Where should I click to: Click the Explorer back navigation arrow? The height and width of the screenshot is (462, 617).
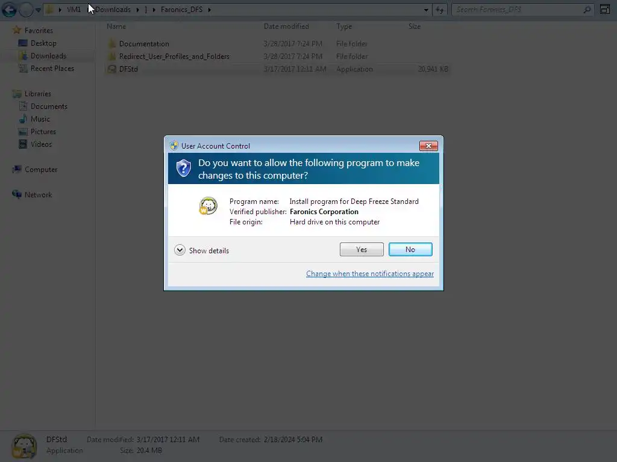[9, 10]
